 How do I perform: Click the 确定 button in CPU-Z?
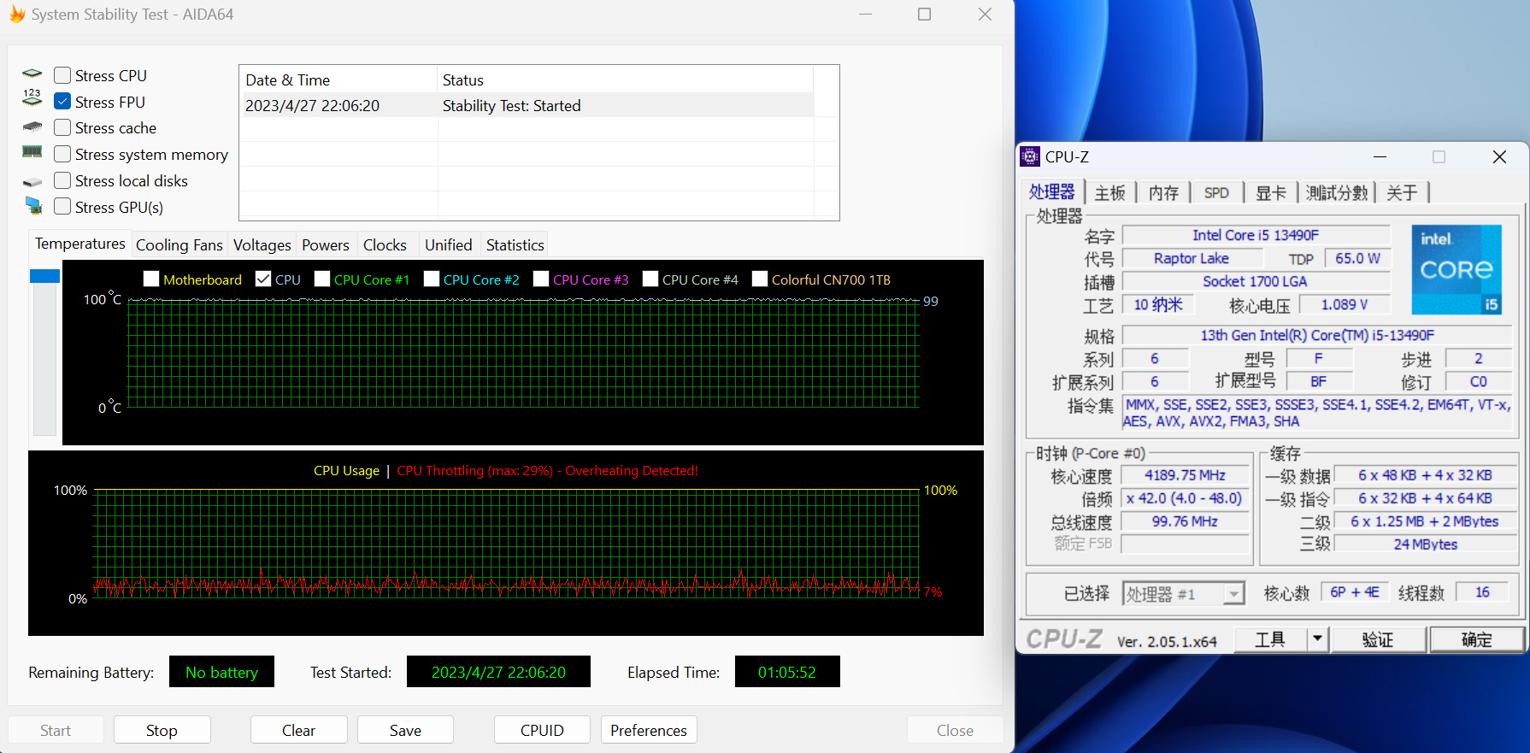tap(1477, 639)
